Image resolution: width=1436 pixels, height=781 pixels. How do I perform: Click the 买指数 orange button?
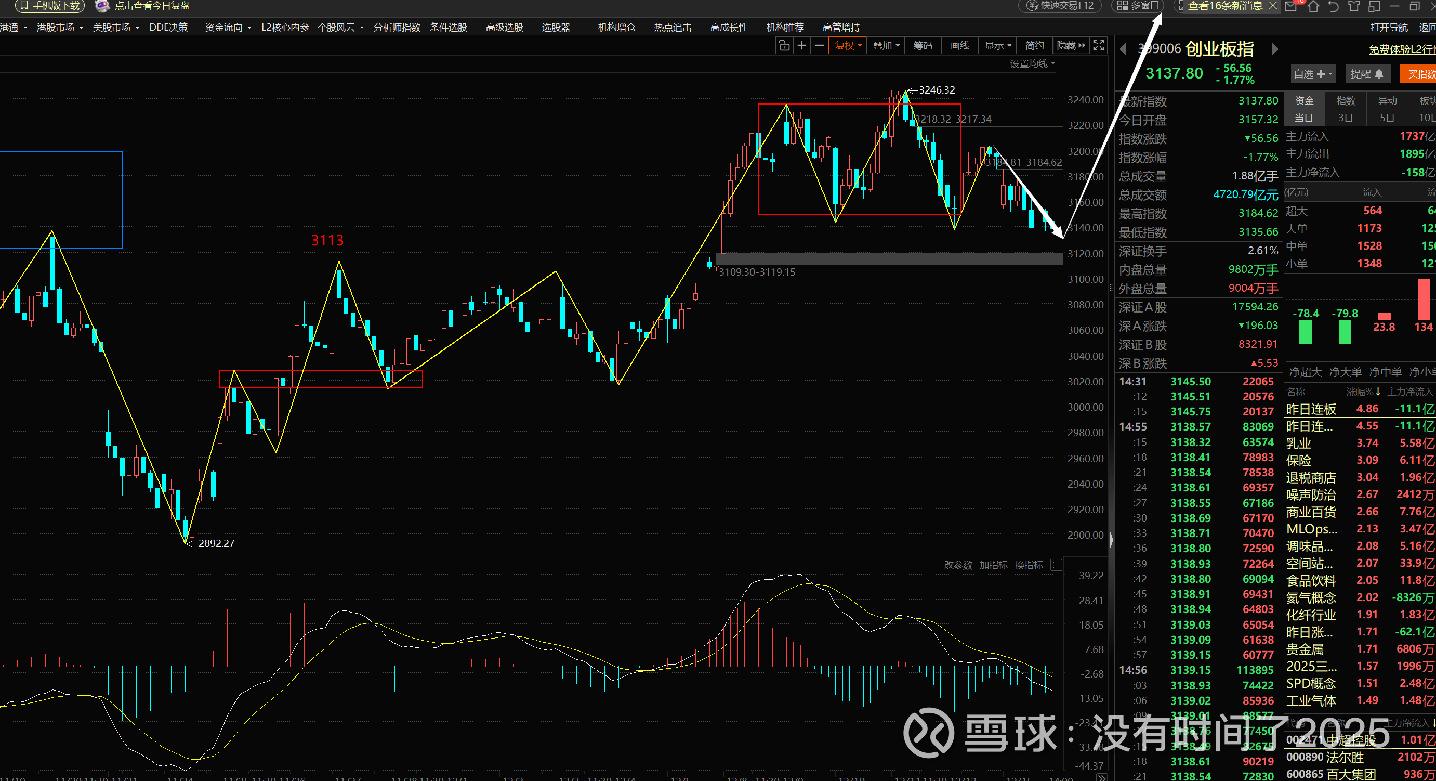point(1421,74)
